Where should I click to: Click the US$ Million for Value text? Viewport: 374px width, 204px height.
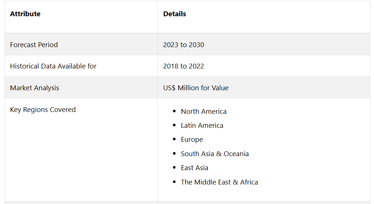tap(195, 88)
